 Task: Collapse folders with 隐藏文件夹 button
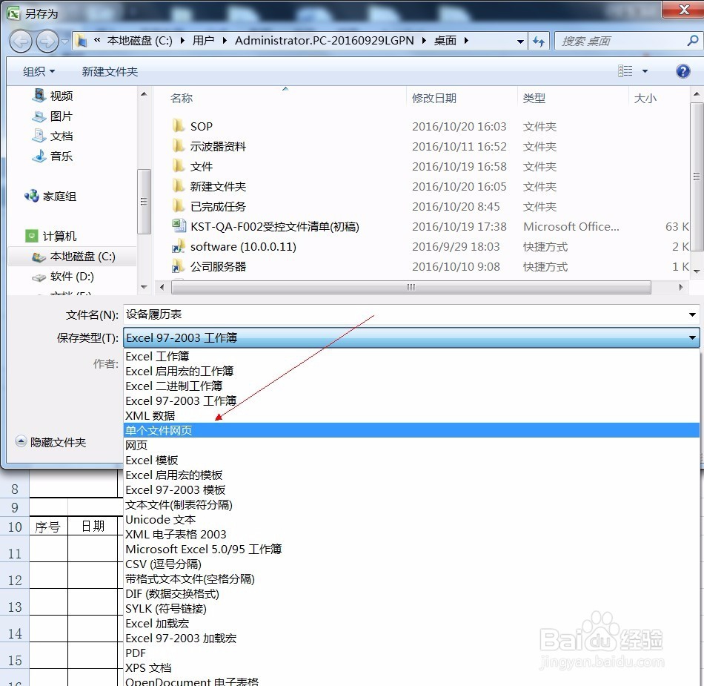coord(50,442)
